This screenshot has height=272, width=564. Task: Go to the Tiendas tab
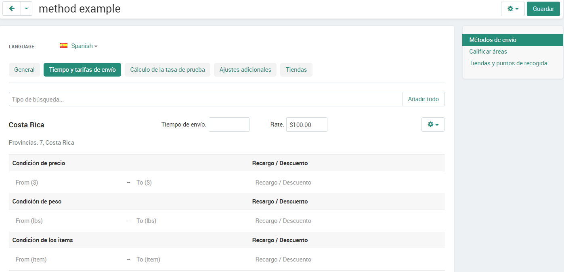point(296,70)
